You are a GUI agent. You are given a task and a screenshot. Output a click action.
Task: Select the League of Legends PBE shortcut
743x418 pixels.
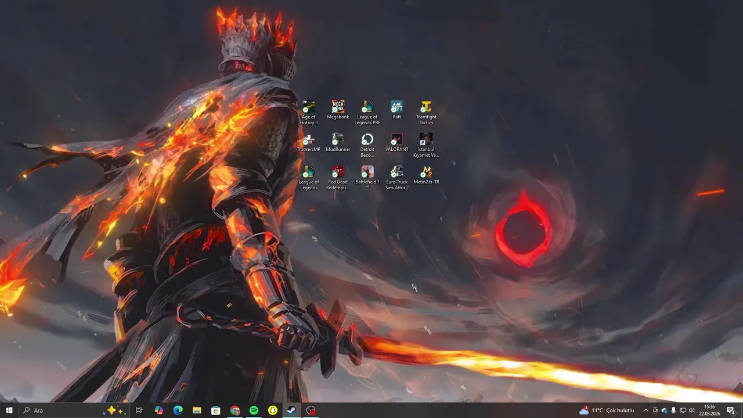click(x=367, y=113)
